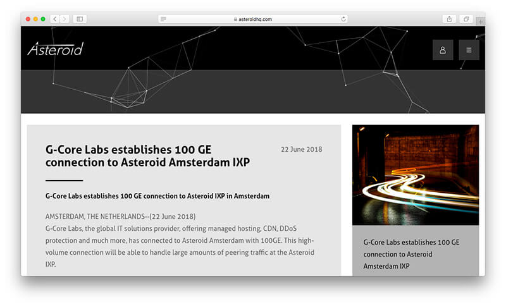The height and width of the screenshot is (306, 506).
Task: Toggle the Safari sidebar
Action: click(80, 19)
